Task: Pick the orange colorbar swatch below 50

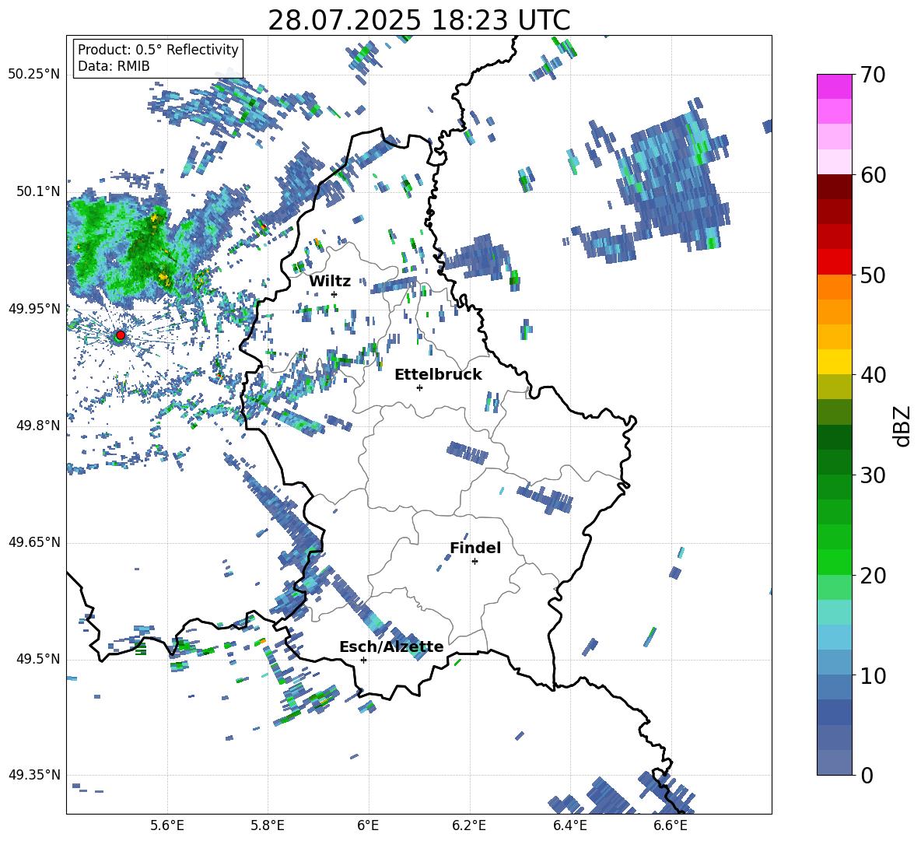Action: point(834,287)
